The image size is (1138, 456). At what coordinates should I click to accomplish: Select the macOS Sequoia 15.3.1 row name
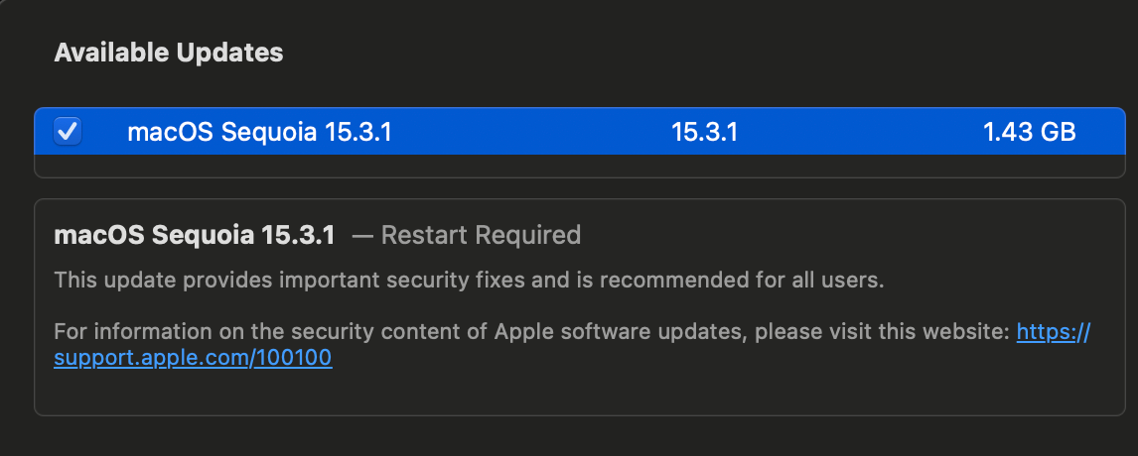259,132
